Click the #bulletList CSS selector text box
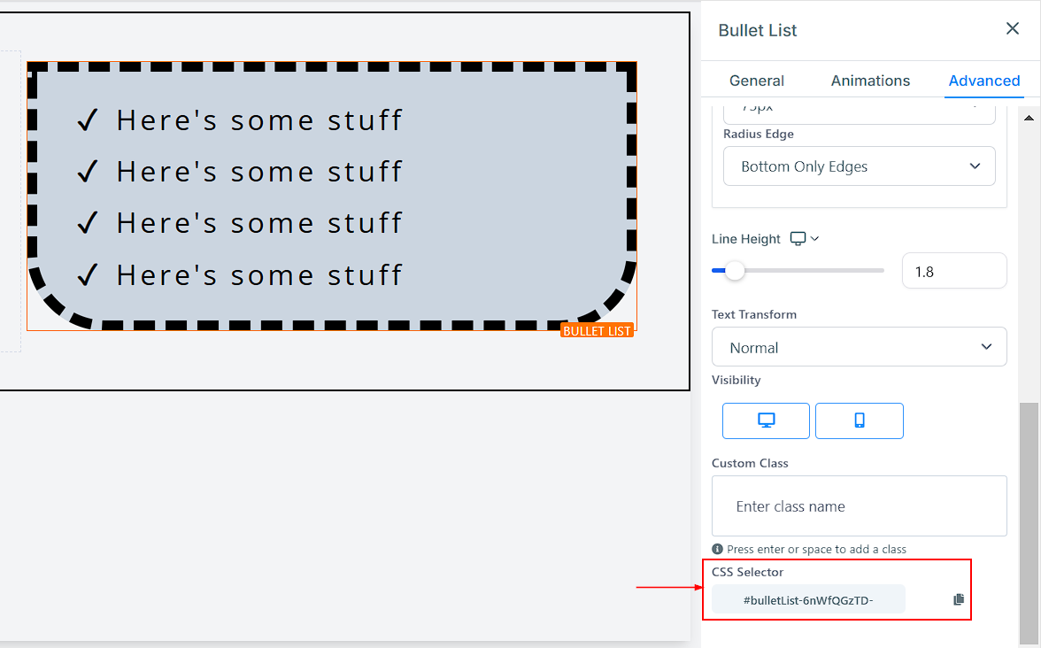 coord(808,599)
